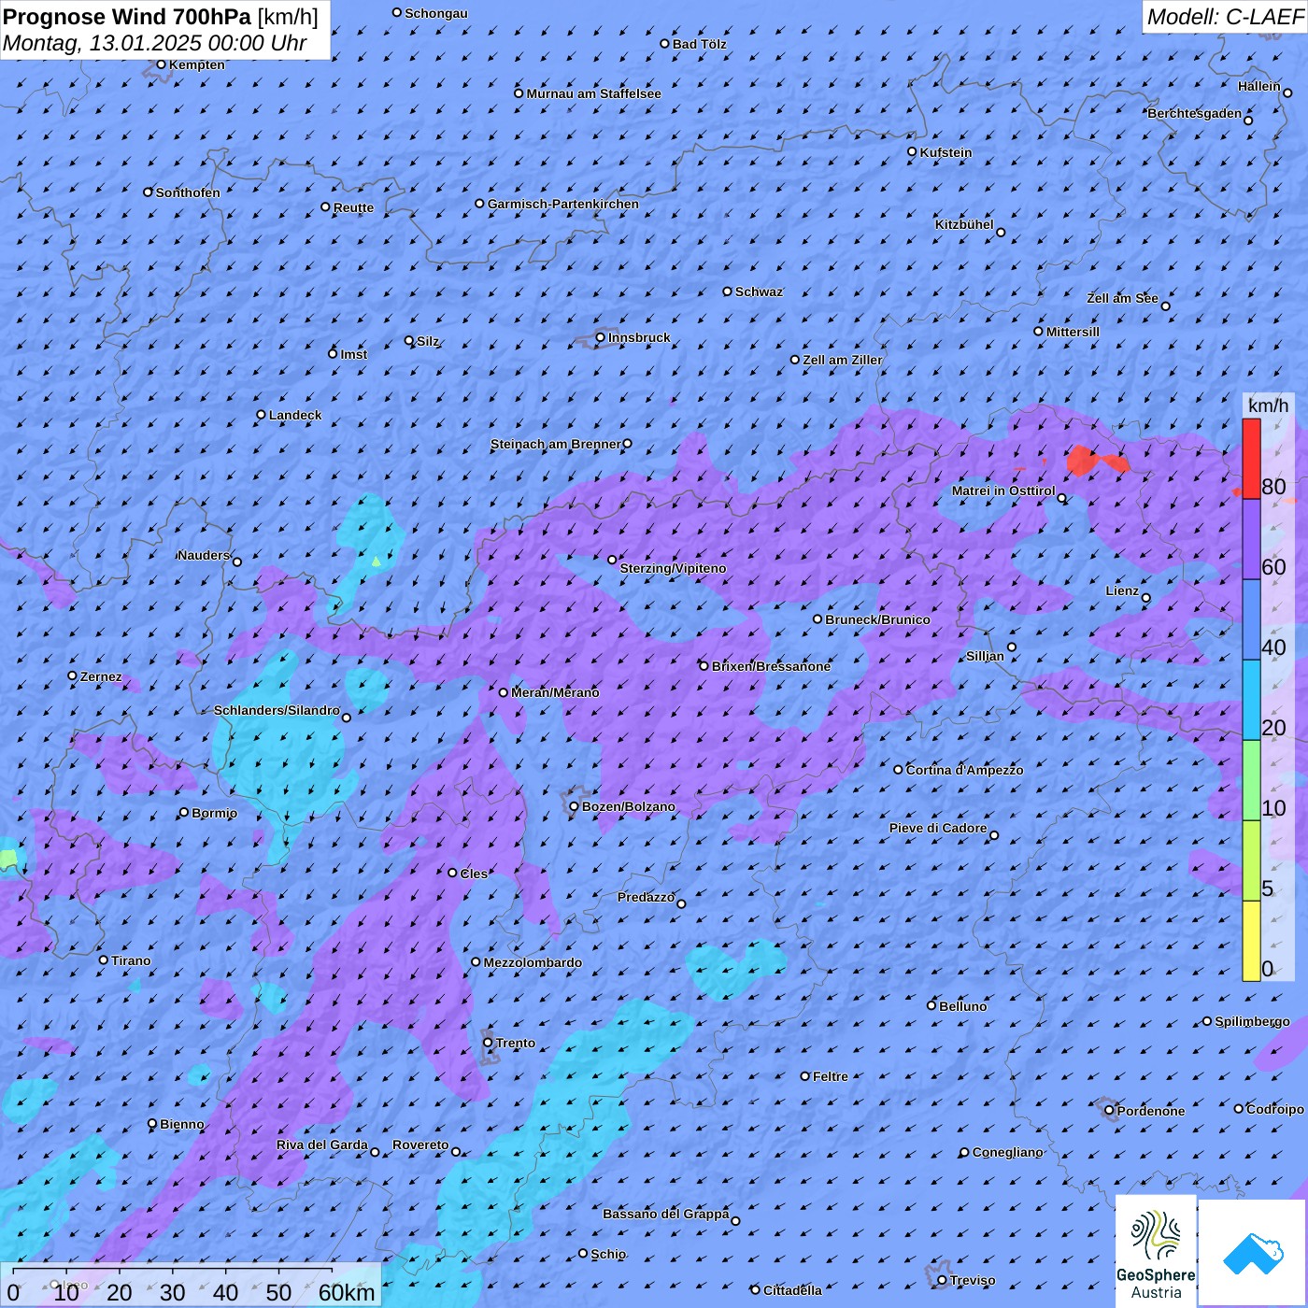Click the Tirano city marker
This screenshot has height=1308, width=1308.
click(x=104, y=960)
